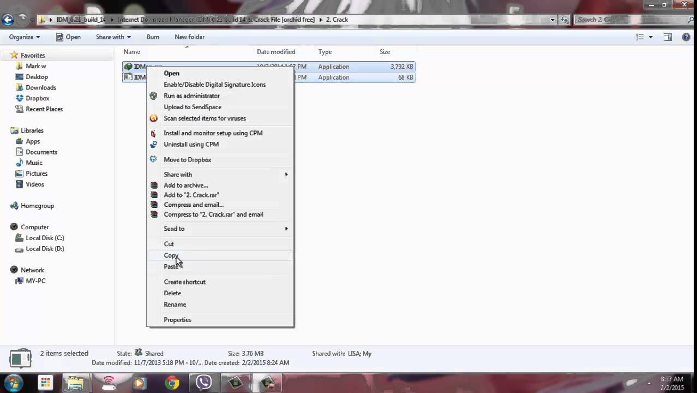The height and width of the screenshot is (393, 697).
Task: Select Local Disk (C:) in sidebar
Action: pos(45,238)
